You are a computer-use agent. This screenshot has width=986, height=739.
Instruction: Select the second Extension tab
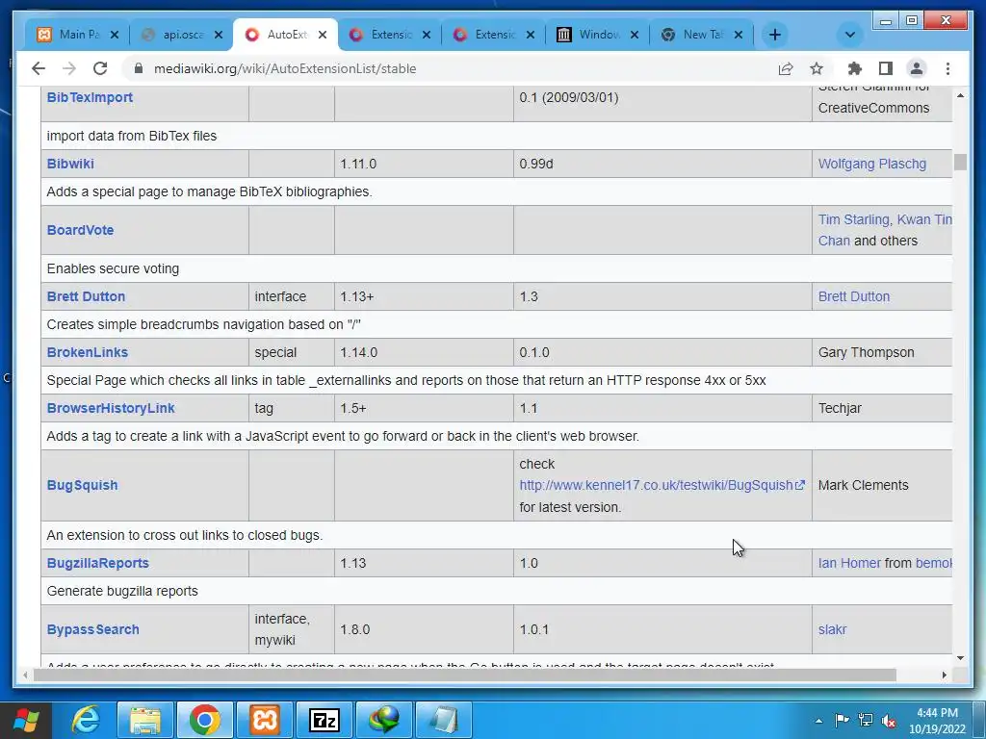[493, 35]
